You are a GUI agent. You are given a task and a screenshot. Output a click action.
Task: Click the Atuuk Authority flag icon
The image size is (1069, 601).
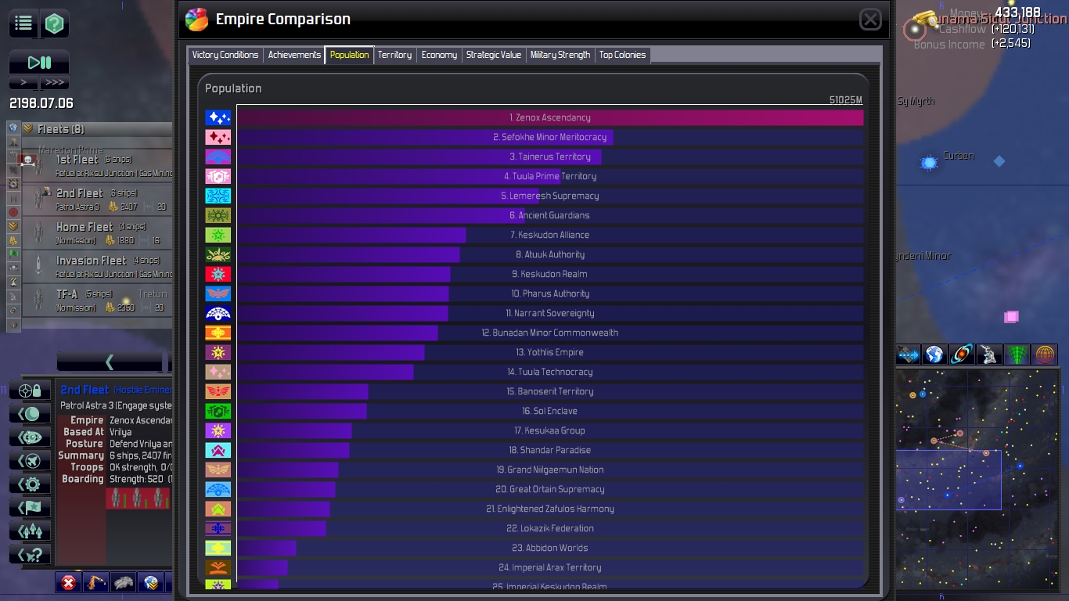[218, 254]
